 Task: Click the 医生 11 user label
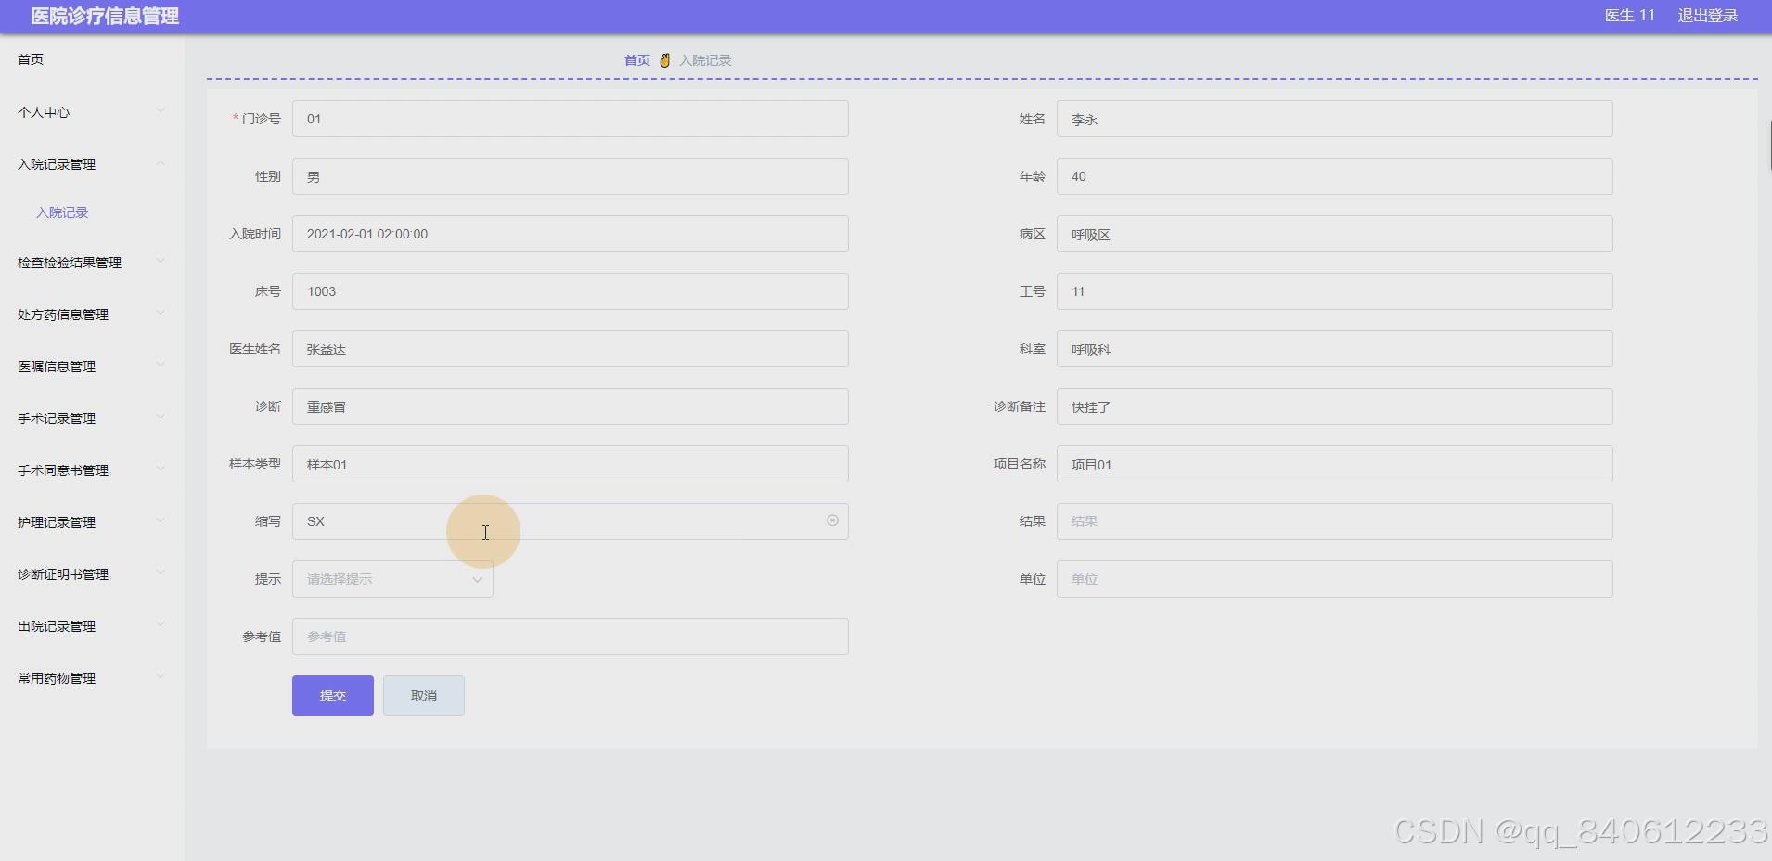[x=1630, y=16]
